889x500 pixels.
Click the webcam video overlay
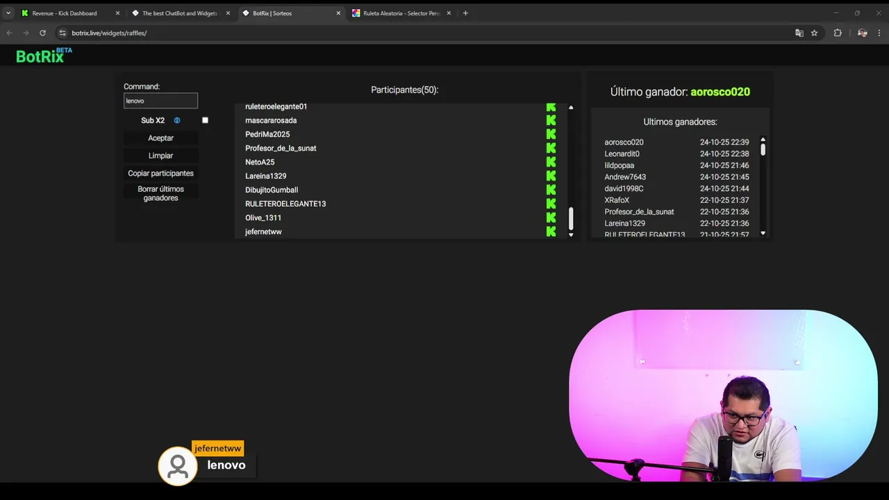pyautogui.click(x=723, y=396)
